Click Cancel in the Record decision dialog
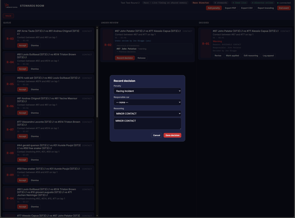Viewport: 295px width, 218px height. click(x=156, y=135)
